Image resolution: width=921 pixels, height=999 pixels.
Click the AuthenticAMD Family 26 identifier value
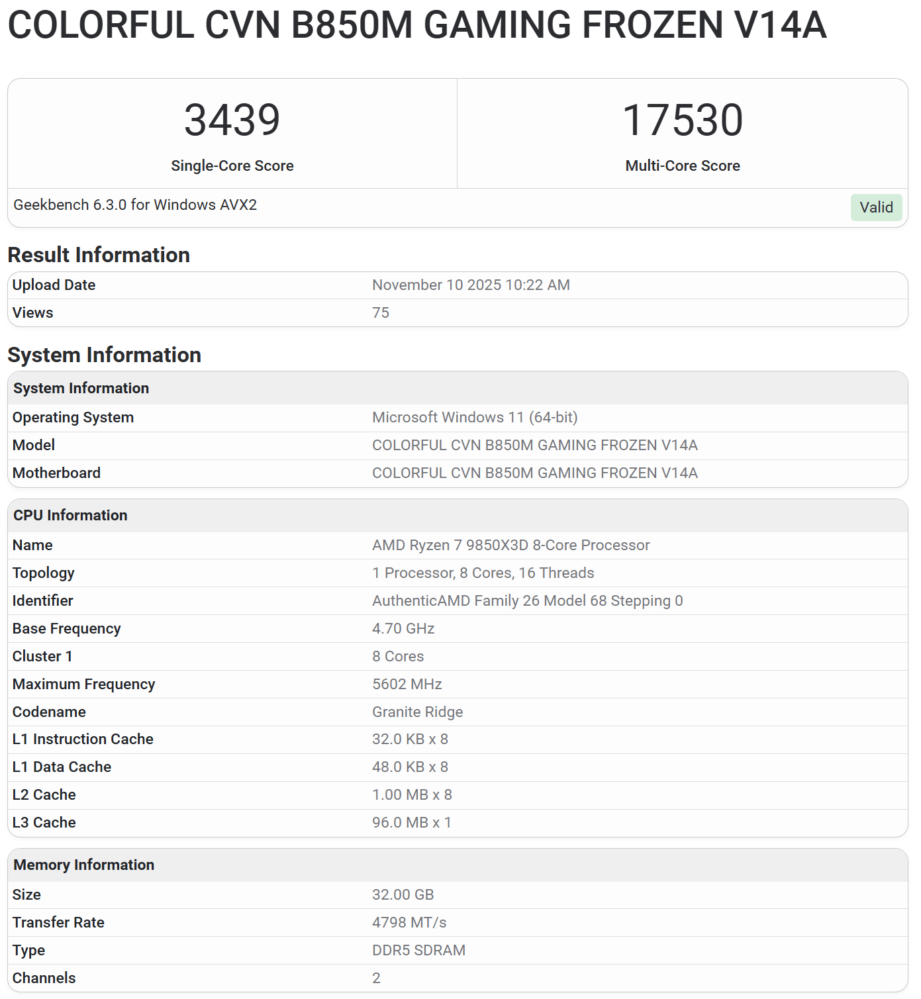[x=527, y=600]
